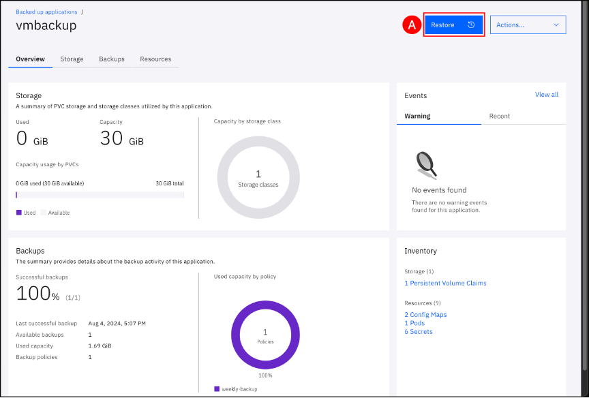This screenshot has height=398, width=589.
Task: Click View all events link
Action: click(x=546, y=95)
